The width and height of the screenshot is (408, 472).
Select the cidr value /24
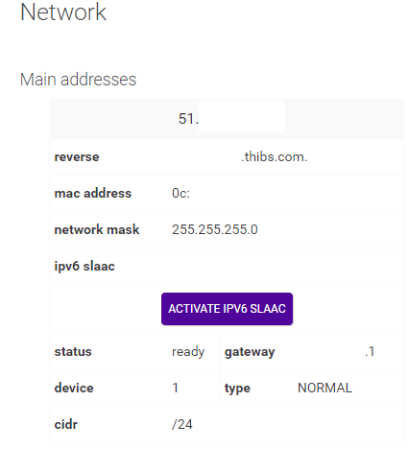(x=182, y=425)
